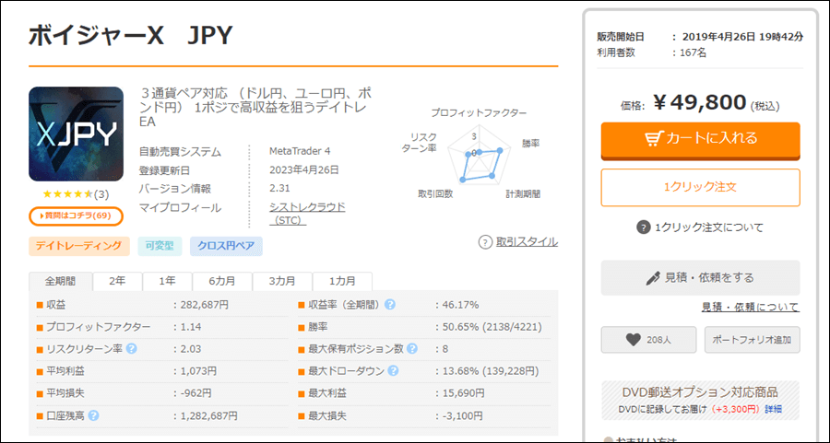Click the DVD郵送オプション対応商品 banner
Viewport: 830px width, 443px height.
pyautogui.click(x=700, y=401)
